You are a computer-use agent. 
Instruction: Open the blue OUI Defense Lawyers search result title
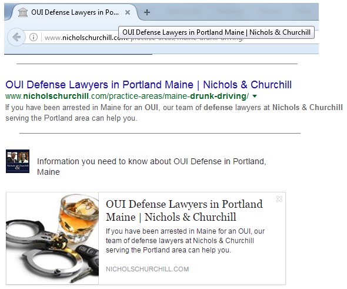pyautogui.click(x=148, y=85)
